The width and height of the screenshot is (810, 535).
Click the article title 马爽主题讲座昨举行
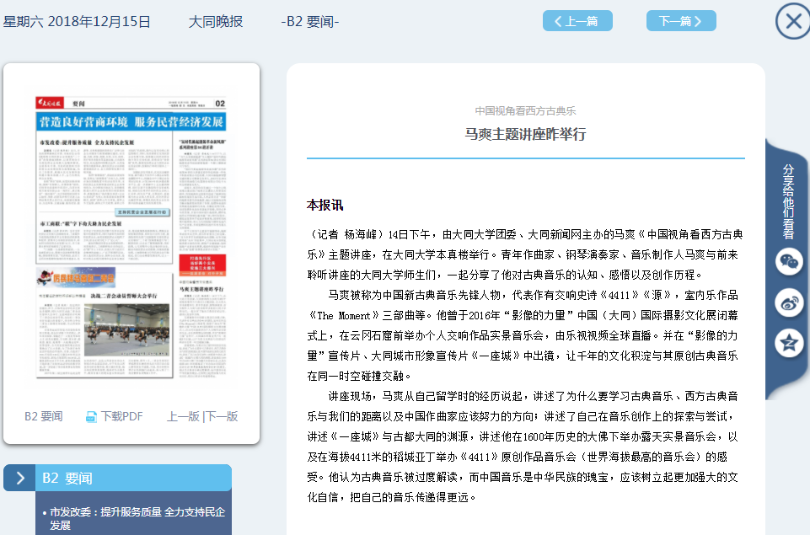click(x=525, y=134)
